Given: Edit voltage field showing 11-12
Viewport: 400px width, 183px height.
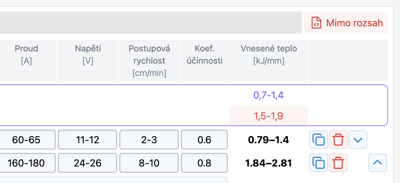Looking at the screenshot, I should tap(88, 140).
